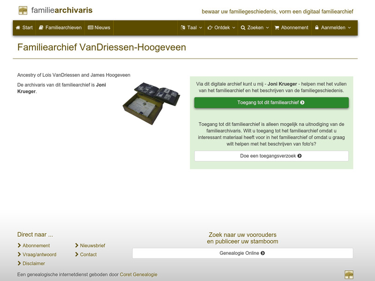Screen dimensions: 375x281
Task: Click the book icon on Familiearchieven
Action: (40, 28)
